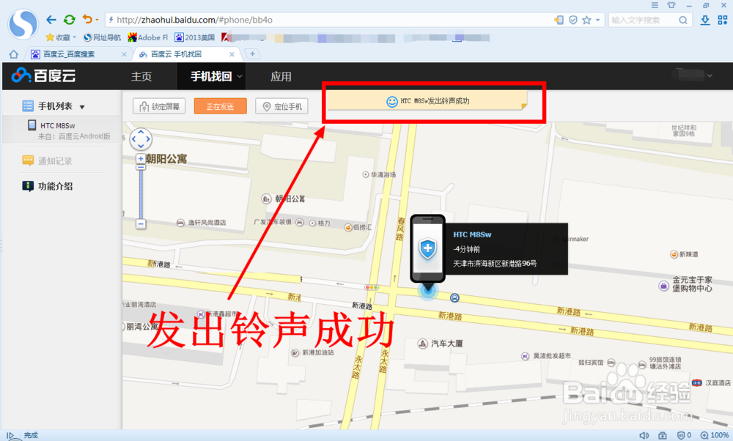733x441 pixels.
Task: Bookmark this page with the star icon
Action: click(x=586, y=20)
